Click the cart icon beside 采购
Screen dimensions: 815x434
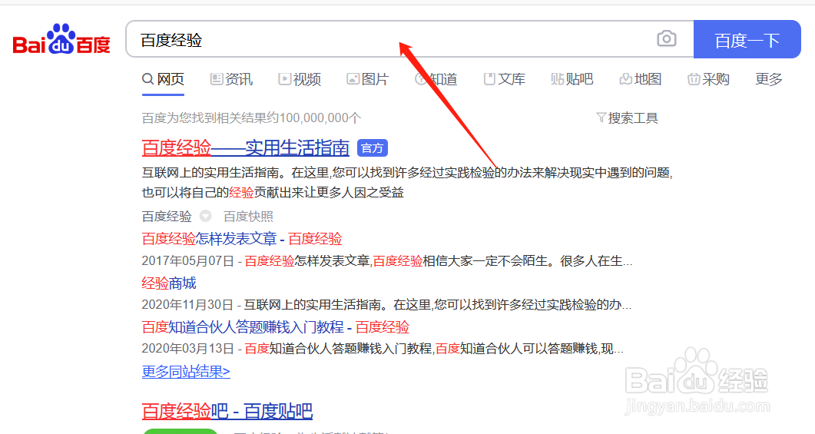[x=694, y=79]
